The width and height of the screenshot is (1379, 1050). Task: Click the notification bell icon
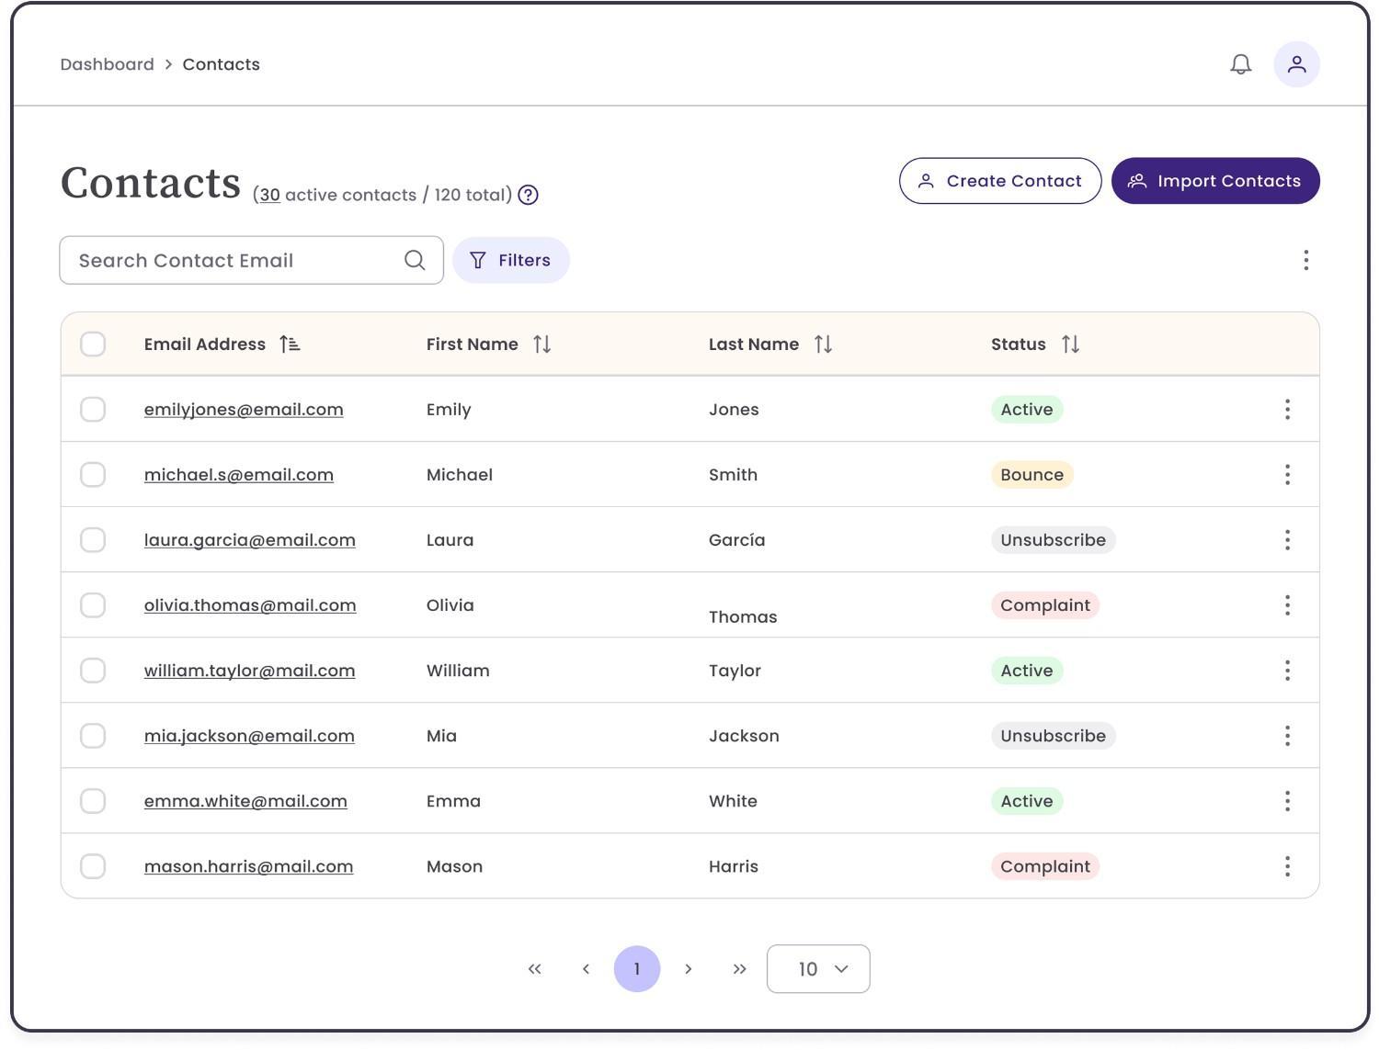click(1240, 64)
